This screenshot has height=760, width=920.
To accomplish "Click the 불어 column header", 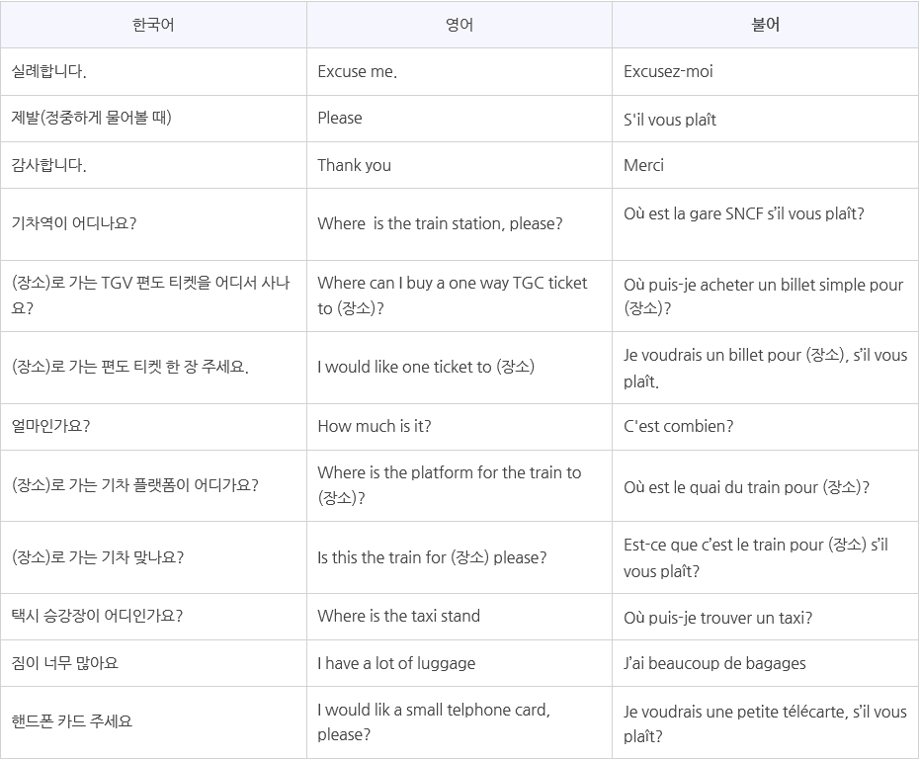I will coord(765,25).
